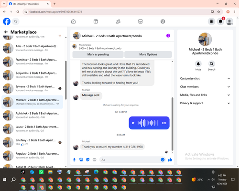The width and height of the screenshot is (239, 191).
Task: Open Laura's apartment conversation
Action: coord(32,128)
